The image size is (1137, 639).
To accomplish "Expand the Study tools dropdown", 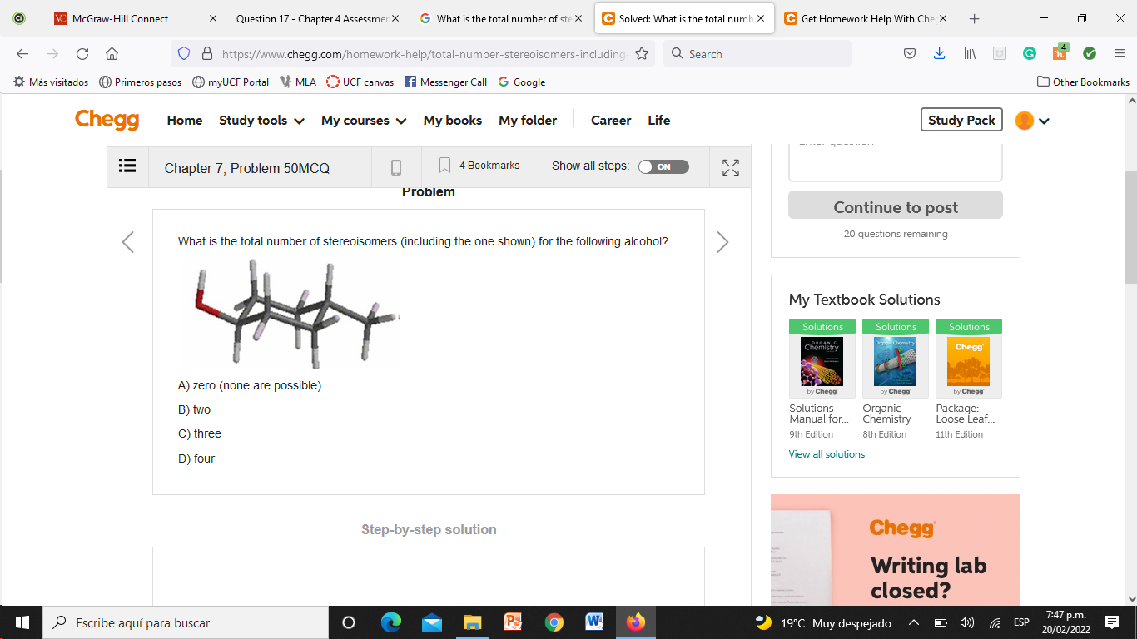I will (x=261, y=121).
